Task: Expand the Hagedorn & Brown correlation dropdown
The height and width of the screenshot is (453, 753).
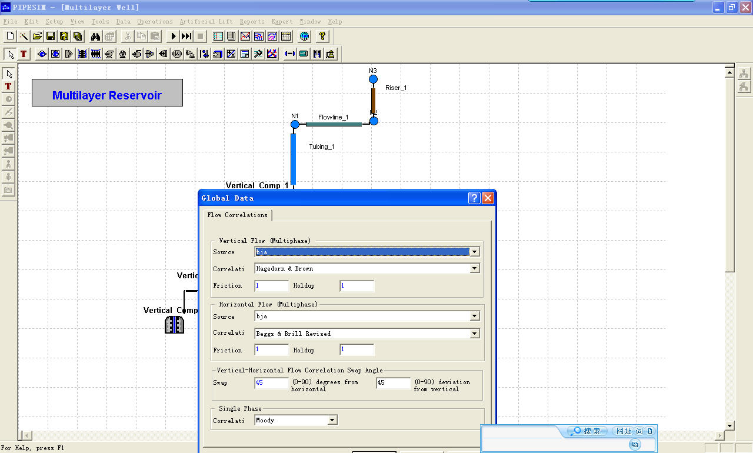Action: [475, 268]
